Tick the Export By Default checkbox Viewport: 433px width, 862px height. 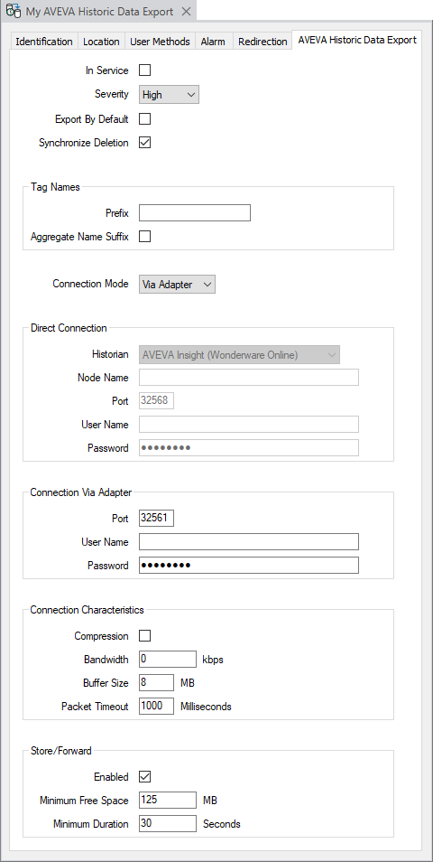145,118
